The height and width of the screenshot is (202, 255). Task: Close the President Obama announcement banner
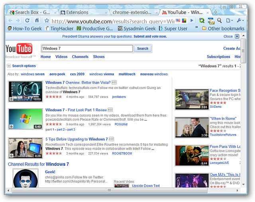tap(237, 36)
